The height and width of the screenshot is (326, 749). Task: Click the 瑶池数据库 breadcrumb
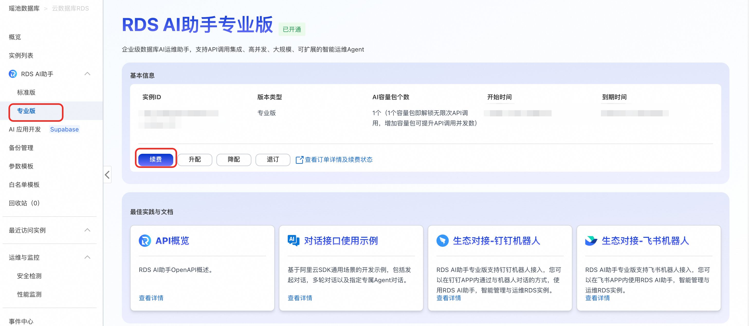(x=24, y=8)
